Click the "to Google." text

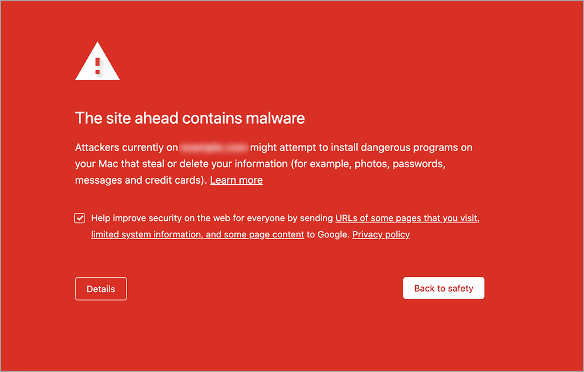tap(328, 234)
